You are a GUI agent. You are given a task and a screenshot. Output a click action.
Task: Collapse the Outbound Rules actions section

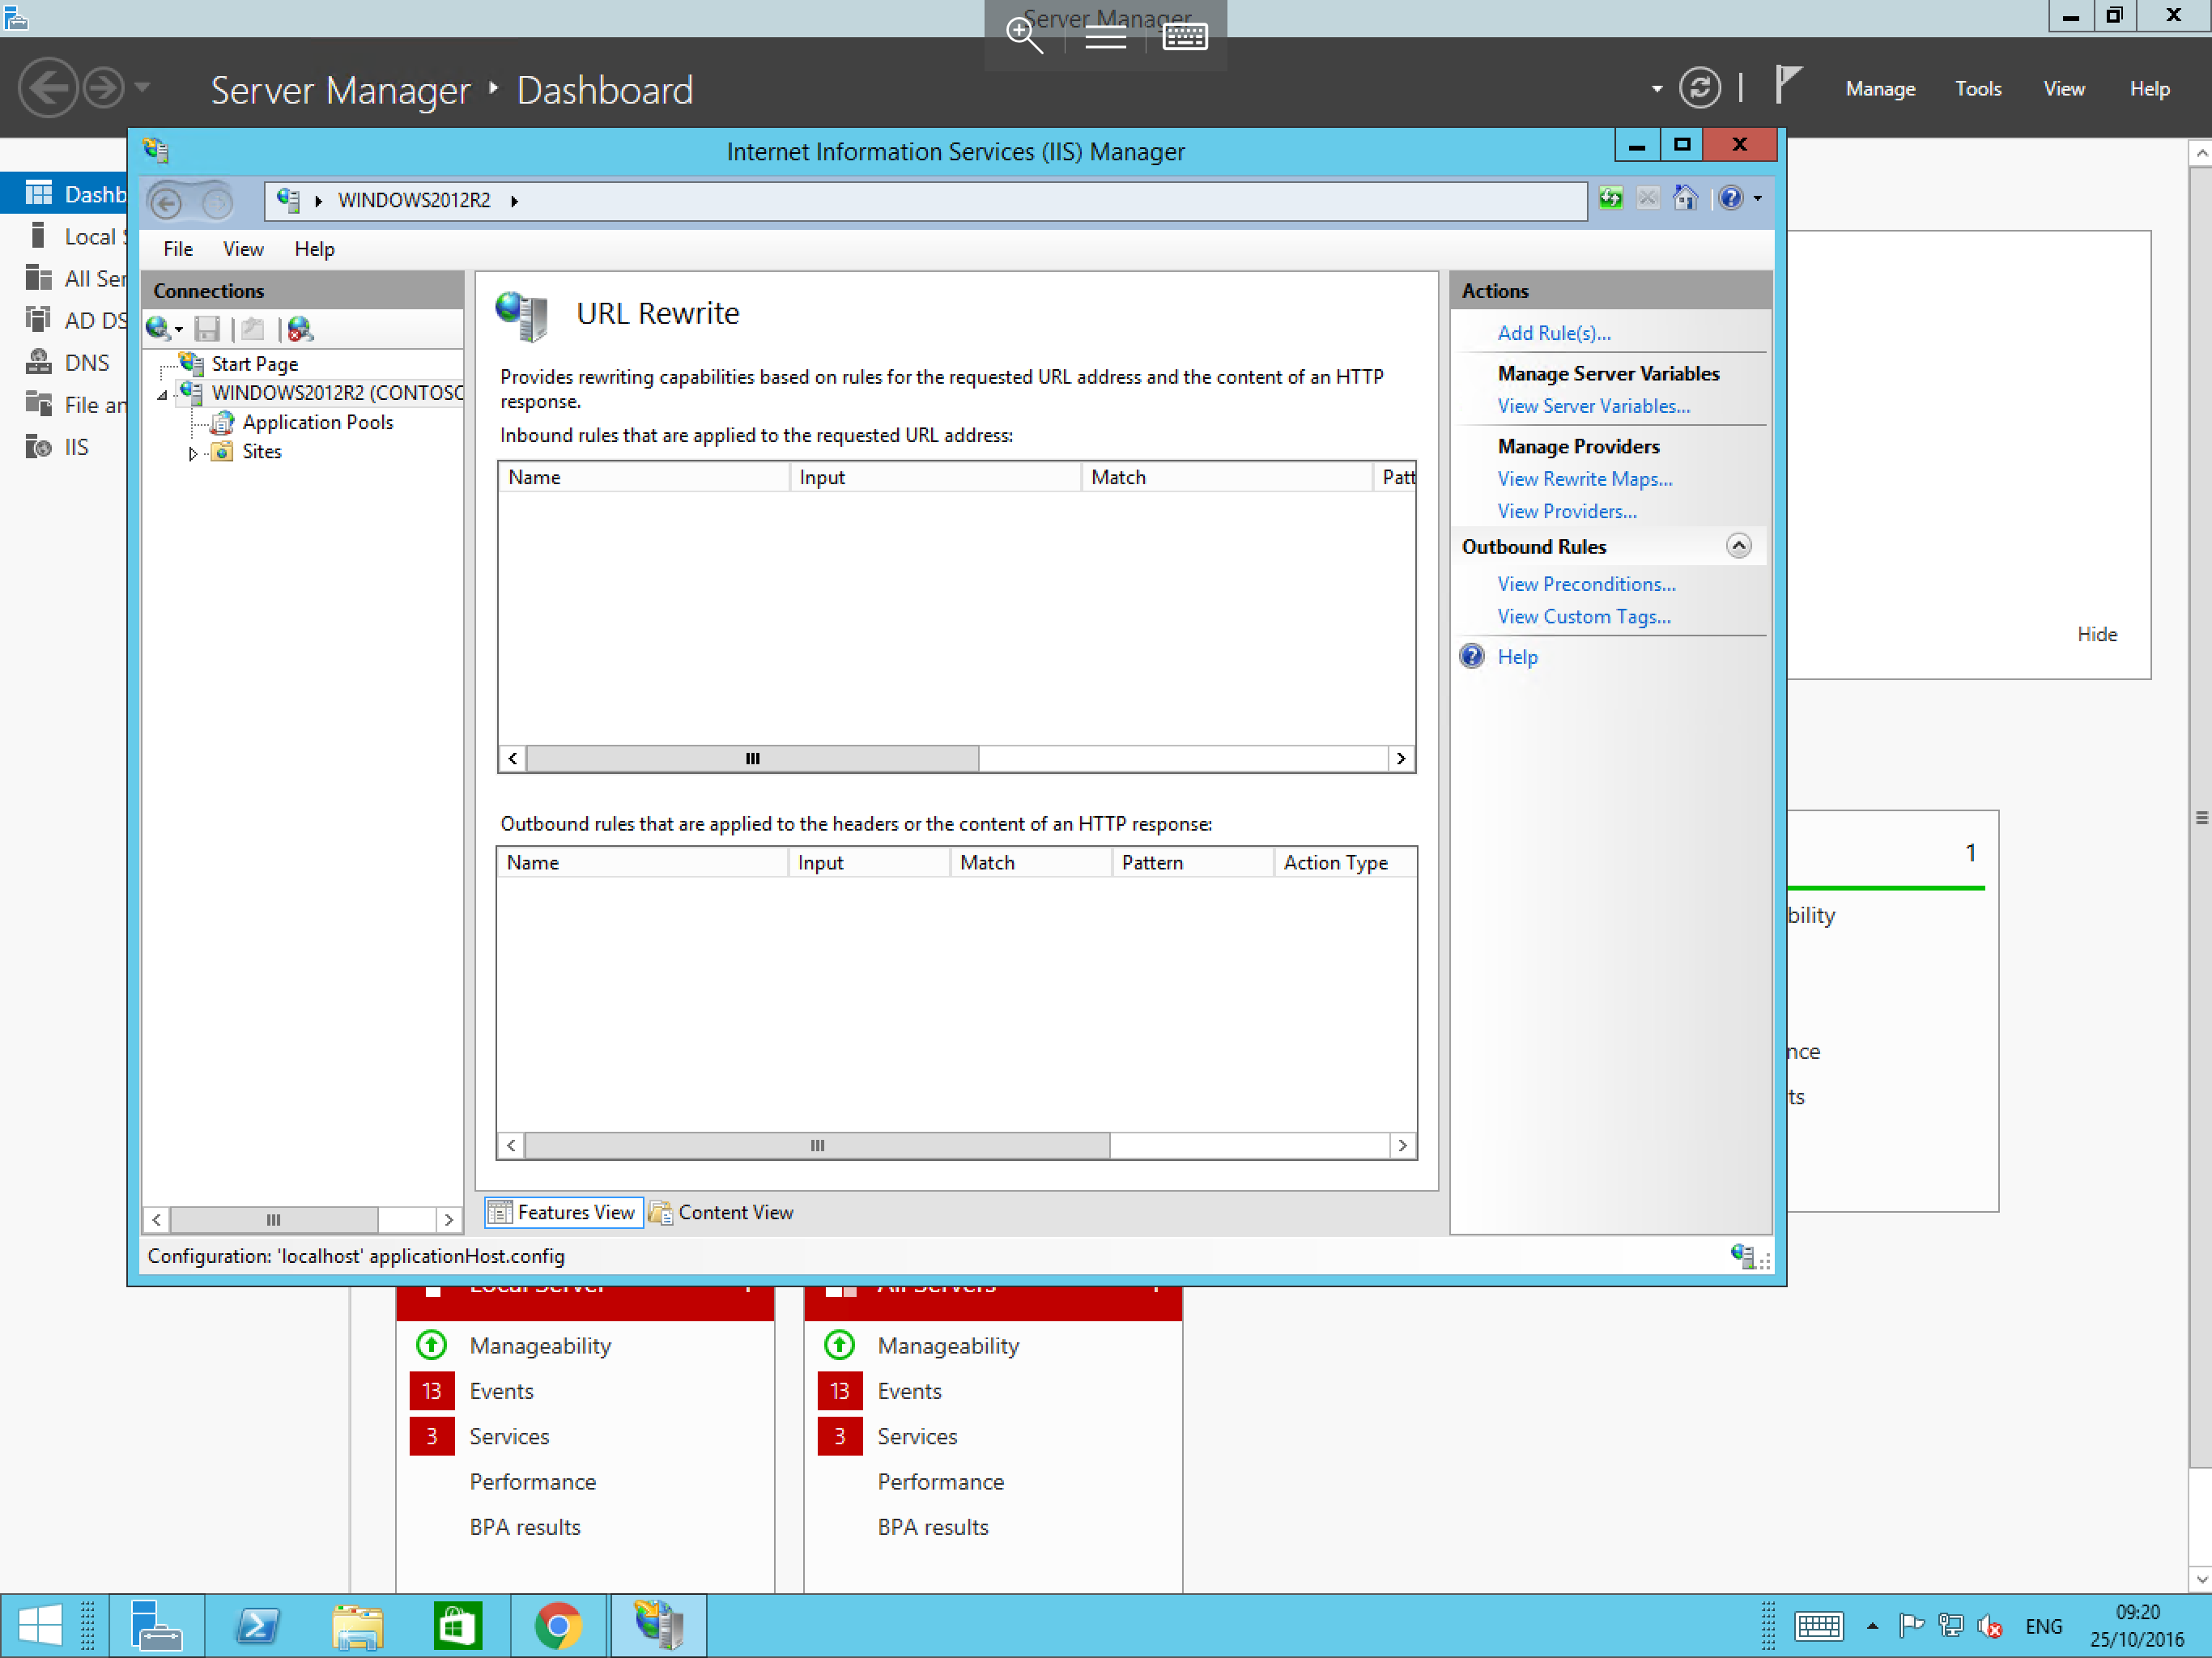(1738, 546)
